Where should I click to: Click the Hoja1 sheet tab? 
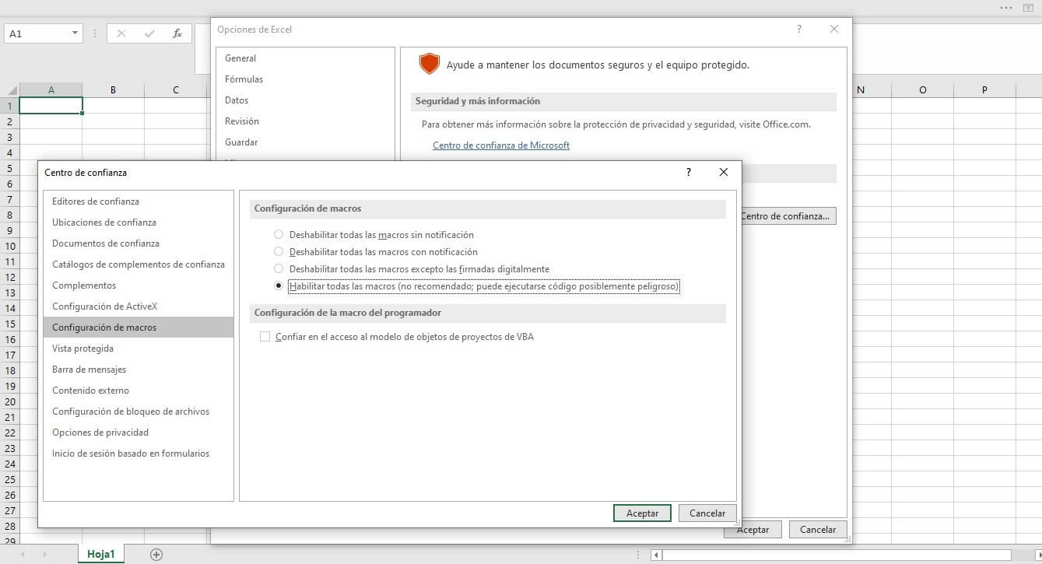(x=101, y=554)
